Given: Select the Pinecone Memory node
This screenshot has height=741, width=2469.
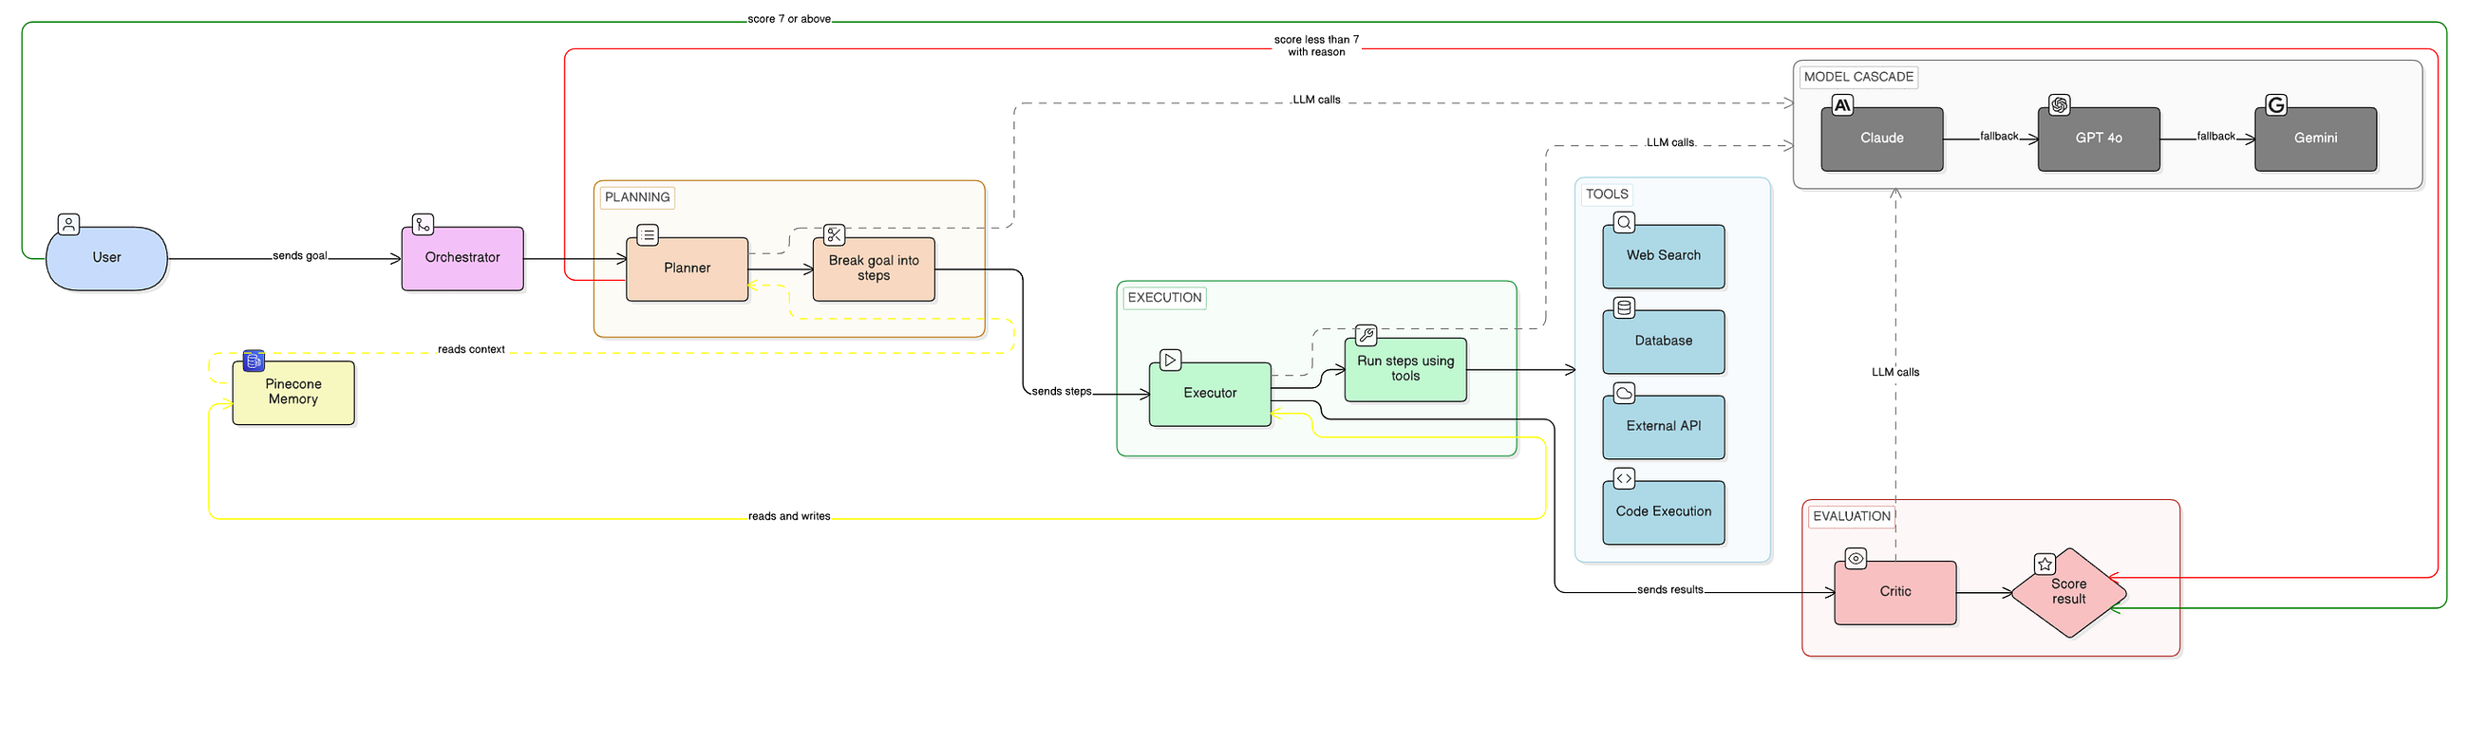Looking at the screenshot, I should pyautogui.click(x=293, y=393).
